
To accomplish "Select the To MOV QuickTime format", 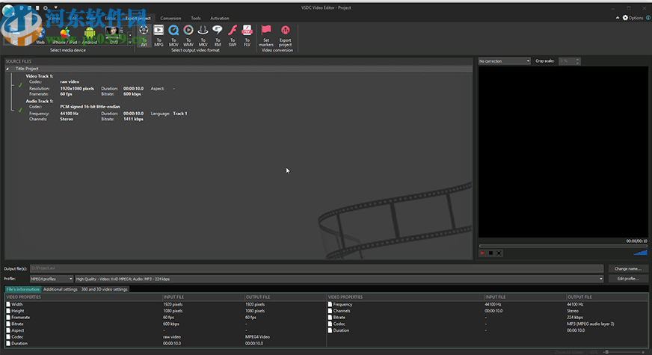I will click(x=173, y=36).
